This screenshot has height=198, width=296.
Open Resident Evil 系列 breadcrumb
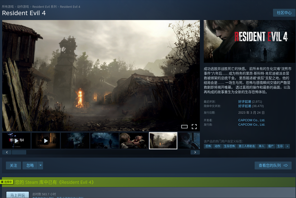tap(44, 7)
